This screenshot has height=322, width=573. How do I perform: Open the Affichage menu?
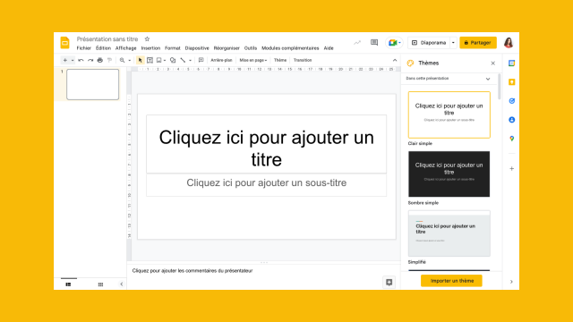[125, 48]
